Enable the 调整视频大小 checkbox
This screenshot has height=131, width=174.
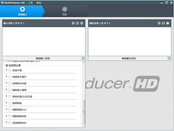click(10, 110)
